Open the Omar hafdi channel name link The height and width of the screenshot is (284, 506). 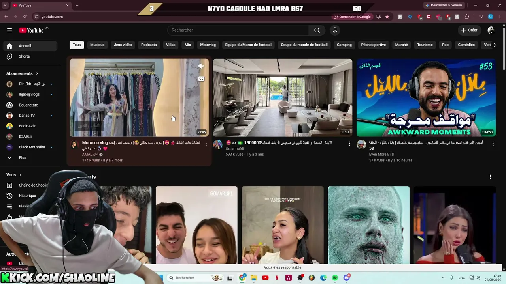coord(235,149)
